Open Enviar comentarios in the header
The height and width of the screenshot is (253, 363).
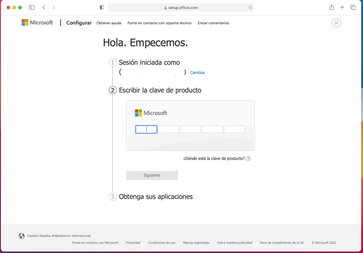point(213,23)
